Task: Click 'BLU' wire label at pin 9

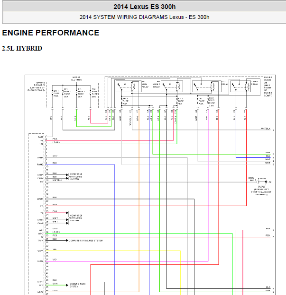Action: 55,163
